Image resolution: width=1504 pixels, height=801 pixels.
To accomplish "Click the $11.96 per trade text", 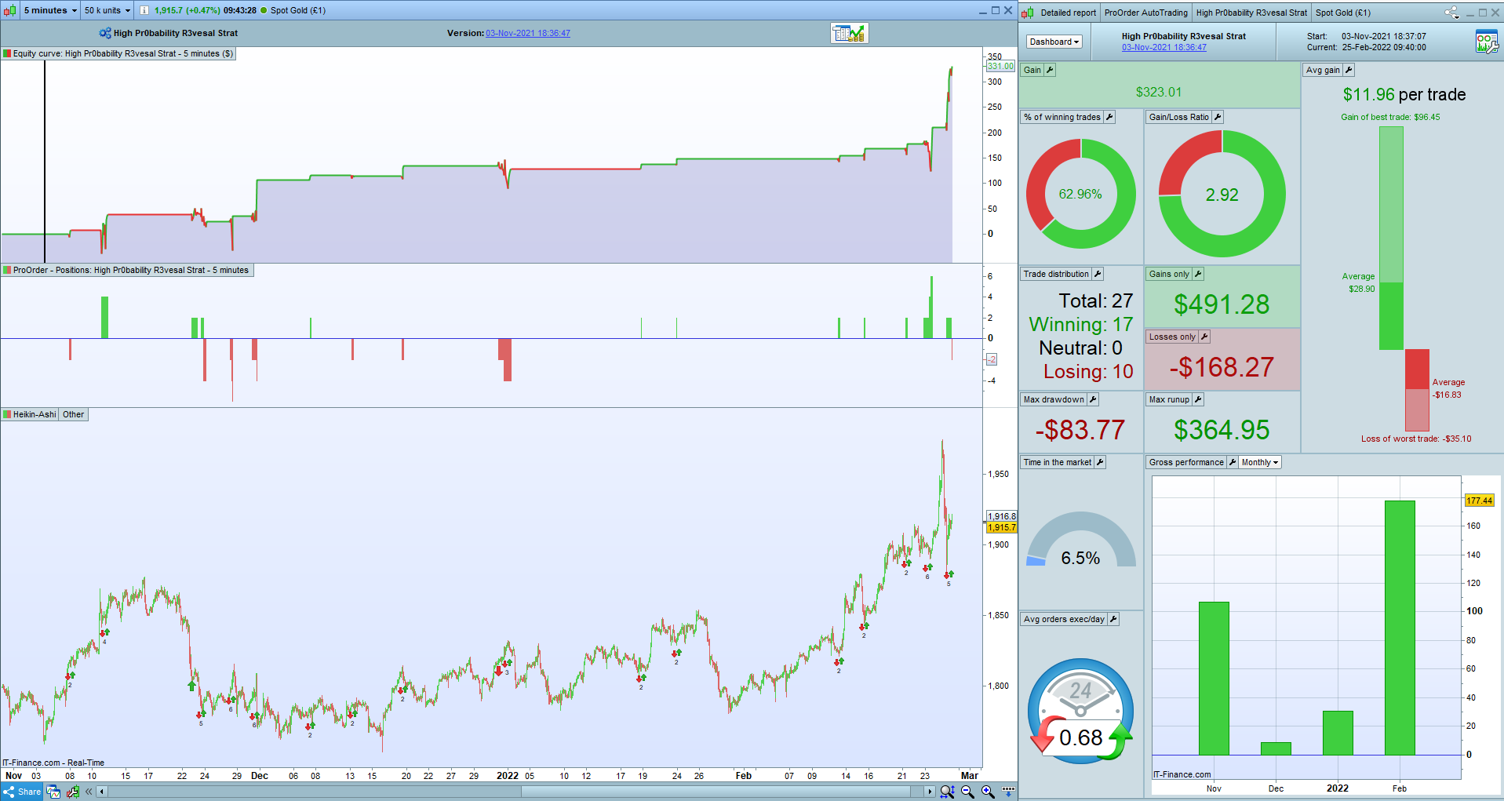I will pos(1404,95).
